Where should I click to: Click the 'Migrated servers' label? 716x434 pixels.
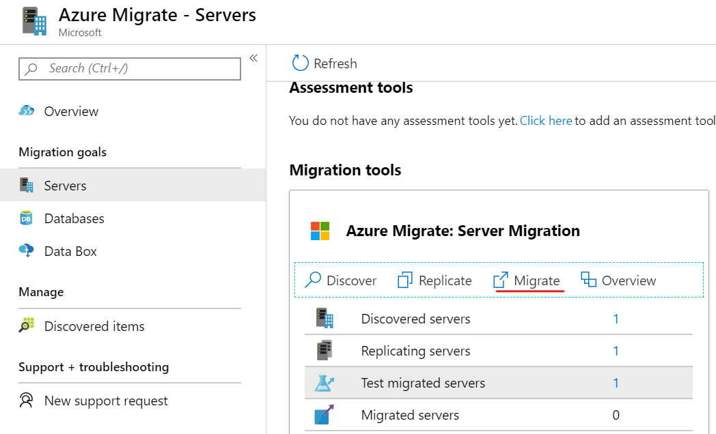[410, 415]
